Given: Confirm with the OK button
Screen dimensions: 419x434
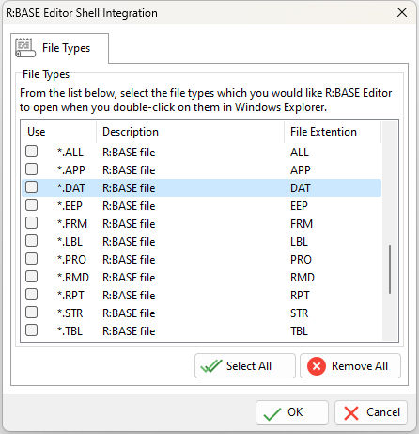Looking at the screenshot, I should [x=292, y=412].
